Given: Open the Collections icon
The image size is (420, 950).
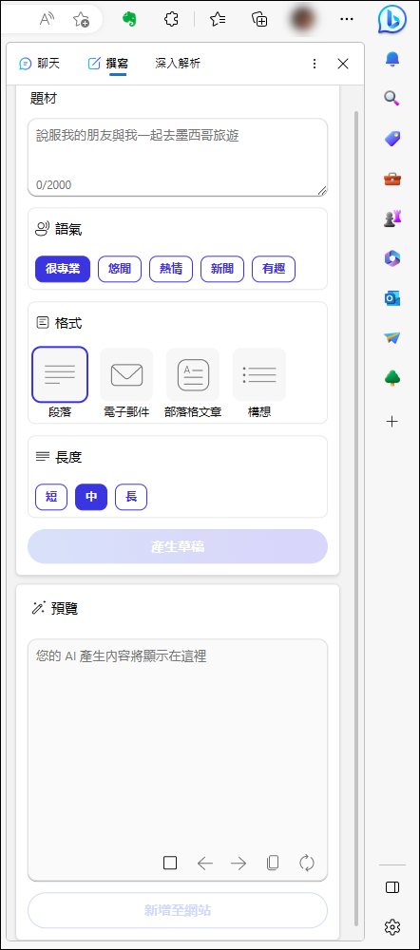Looking at the screenshot, I should click(x=259, y=19).
